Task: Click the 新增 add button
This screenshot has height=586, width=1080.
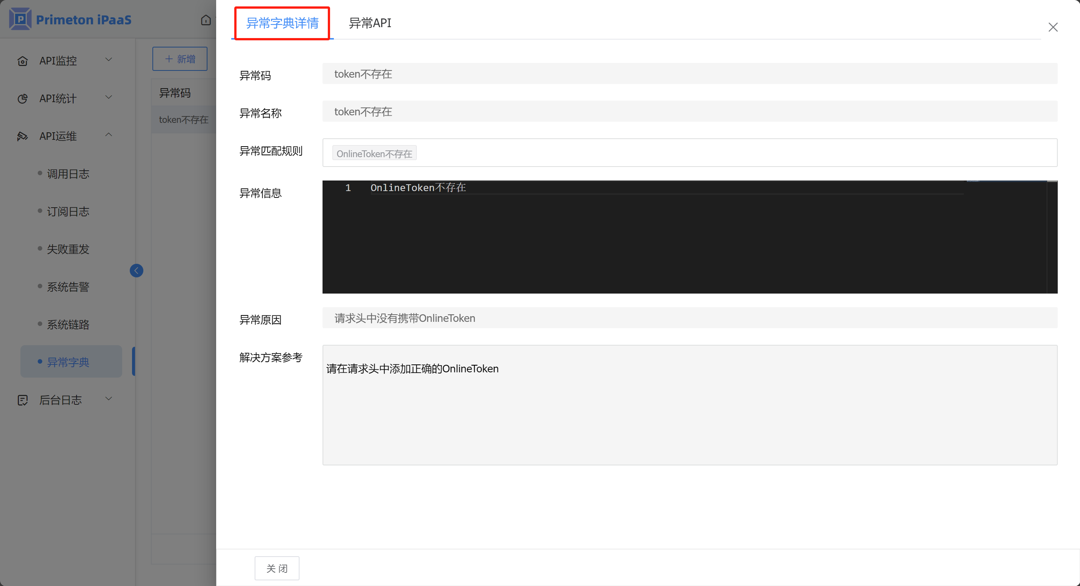Action: [180, 59]
